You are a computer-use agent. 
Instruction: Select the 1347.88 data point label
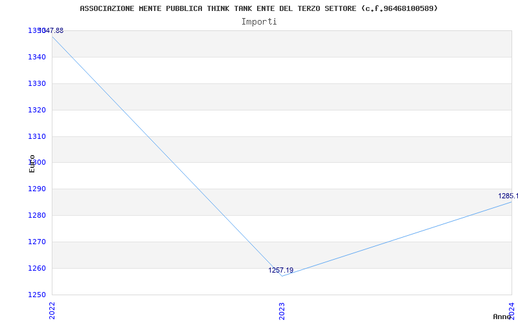pos(51,30)
